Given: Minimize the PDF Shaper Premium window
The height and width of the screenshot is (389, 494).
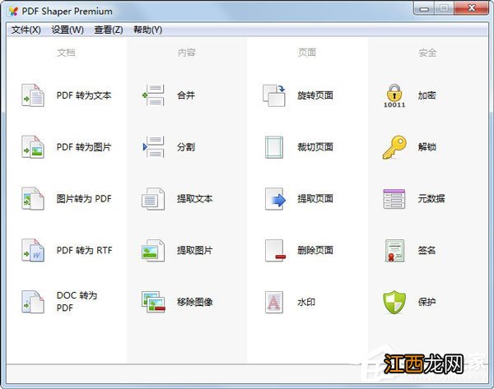Looking at the screenshot, I should [424, 8].
